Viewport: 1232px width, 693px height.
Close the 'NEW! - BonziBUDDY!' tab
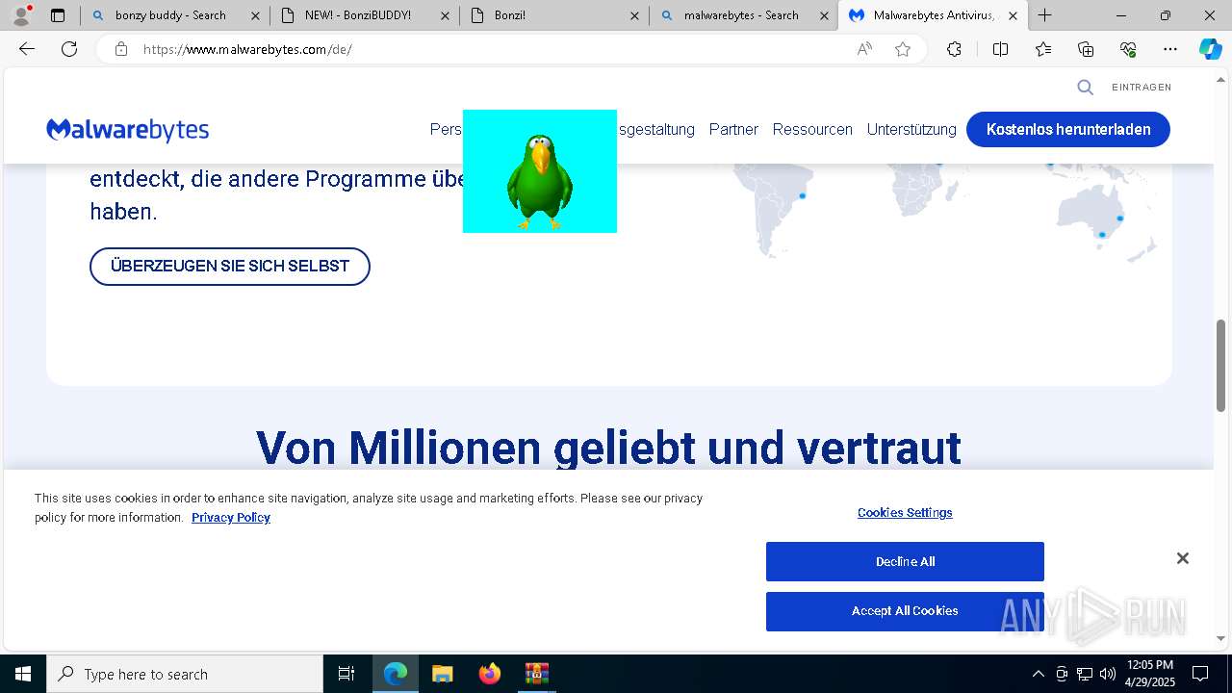tap(446, 15)
